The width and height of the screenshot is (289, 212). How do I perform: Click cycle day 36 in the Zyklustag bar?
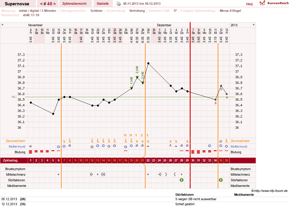[x=226, y=160]
